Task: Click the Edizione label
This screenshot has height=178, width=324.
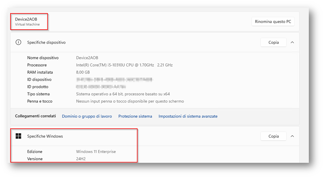Action: pyautogui.click(x=34, y=152)
